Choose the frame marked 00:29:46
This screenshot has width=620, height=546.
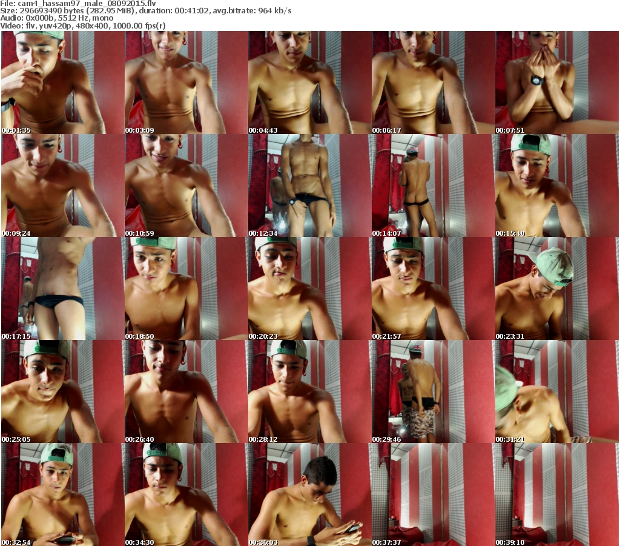(433, 391)
